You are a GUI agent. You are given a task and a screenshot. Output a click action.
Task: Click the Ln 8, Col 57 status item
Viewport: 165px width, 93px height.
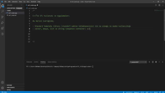pyautogui.click(x=129, y=92)
